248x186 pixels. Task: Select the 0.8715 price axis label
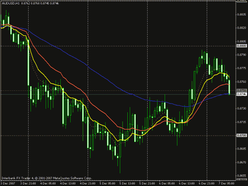pos(242,122)
